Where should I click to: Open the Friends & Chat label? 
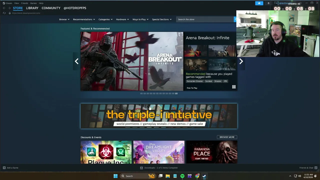point(306,168)
